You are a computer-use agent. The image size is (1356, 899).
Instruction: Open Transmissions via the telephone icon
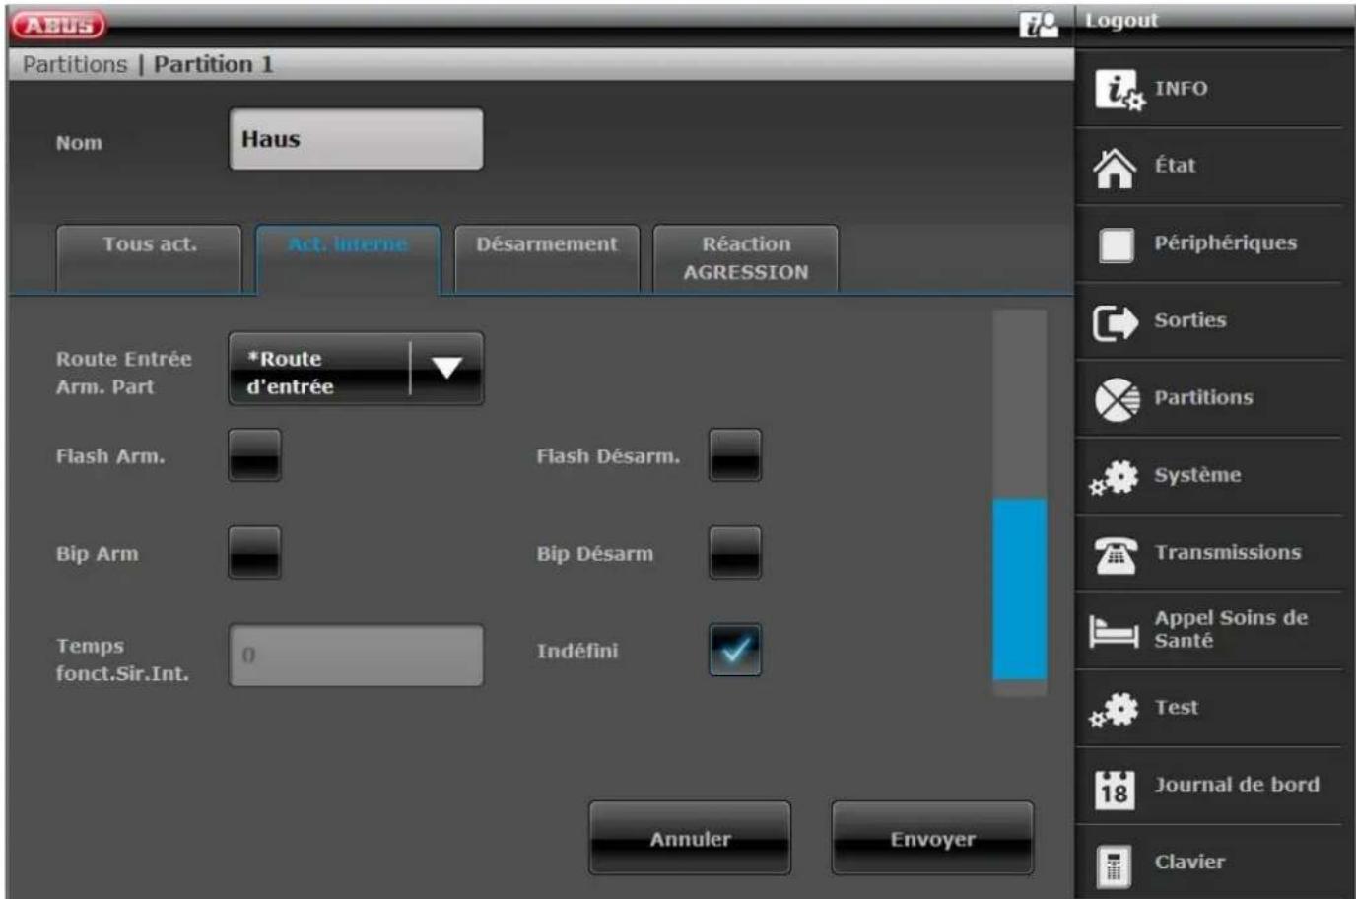1116,554
